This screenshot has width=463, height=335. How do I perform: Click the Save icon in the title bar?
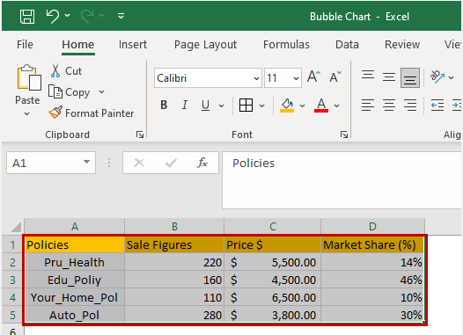coord(27,16)
